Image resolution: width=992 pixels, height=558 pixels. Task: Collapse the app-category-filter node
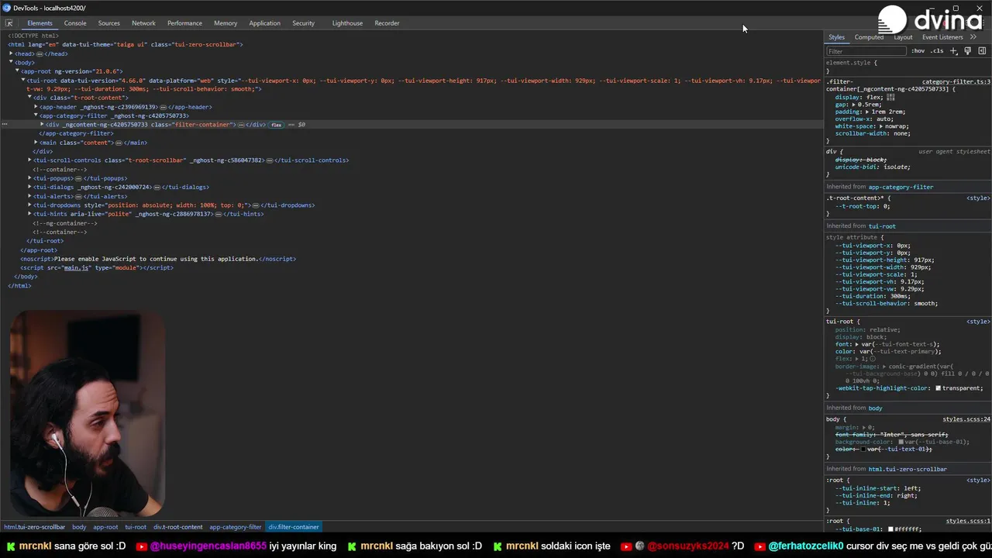coord(36,115)
